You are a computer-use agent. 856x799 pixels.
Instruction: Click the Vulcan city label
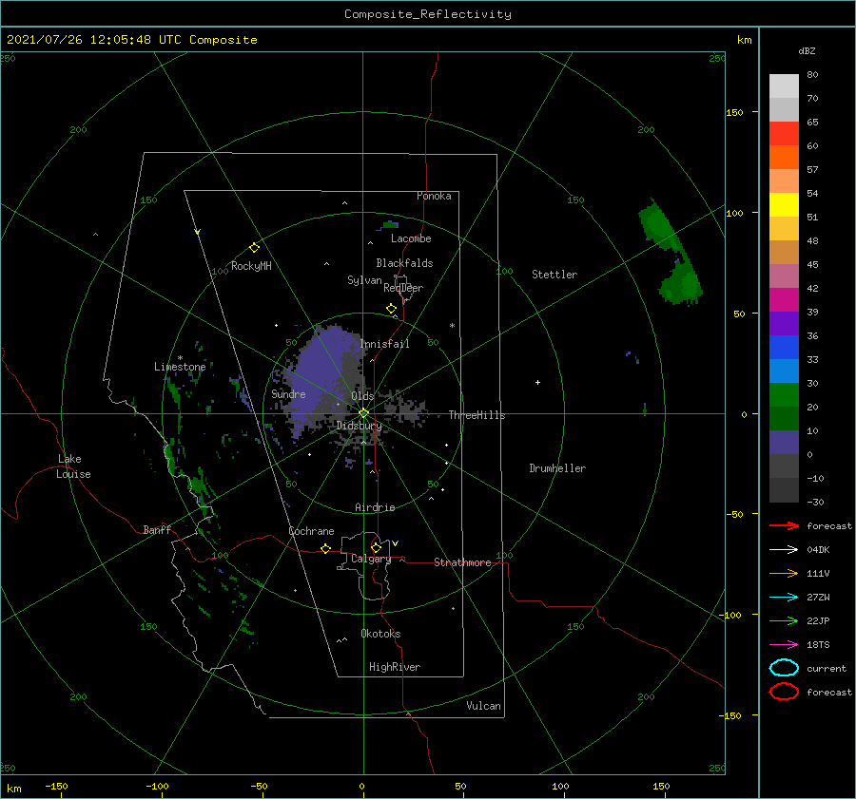coord(483,706)
